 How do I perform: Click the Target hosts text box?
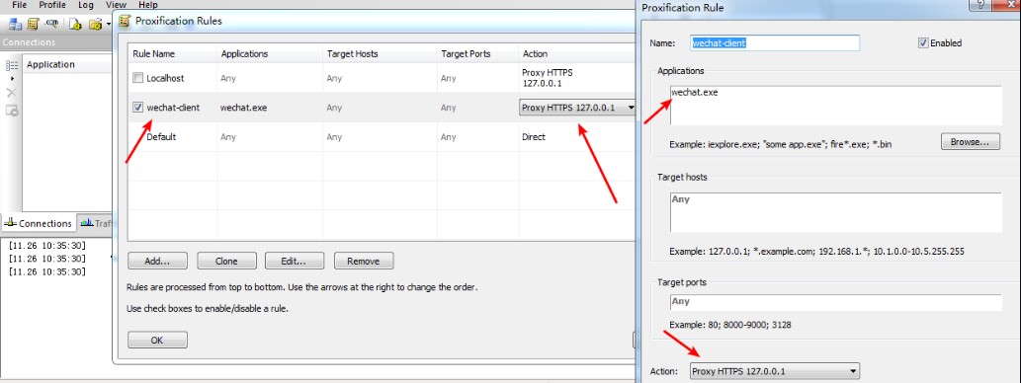(835, 212)
